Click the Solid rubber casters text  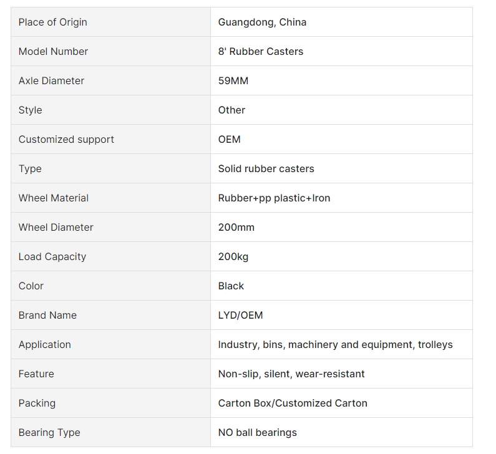[266, 168]
